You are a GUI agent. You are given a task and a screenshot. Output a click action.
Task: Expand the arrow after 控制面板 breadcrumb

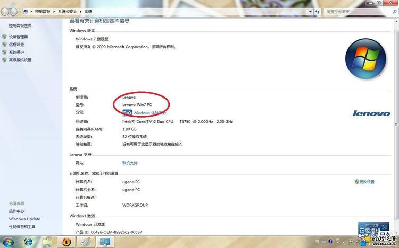click(54, 12)
